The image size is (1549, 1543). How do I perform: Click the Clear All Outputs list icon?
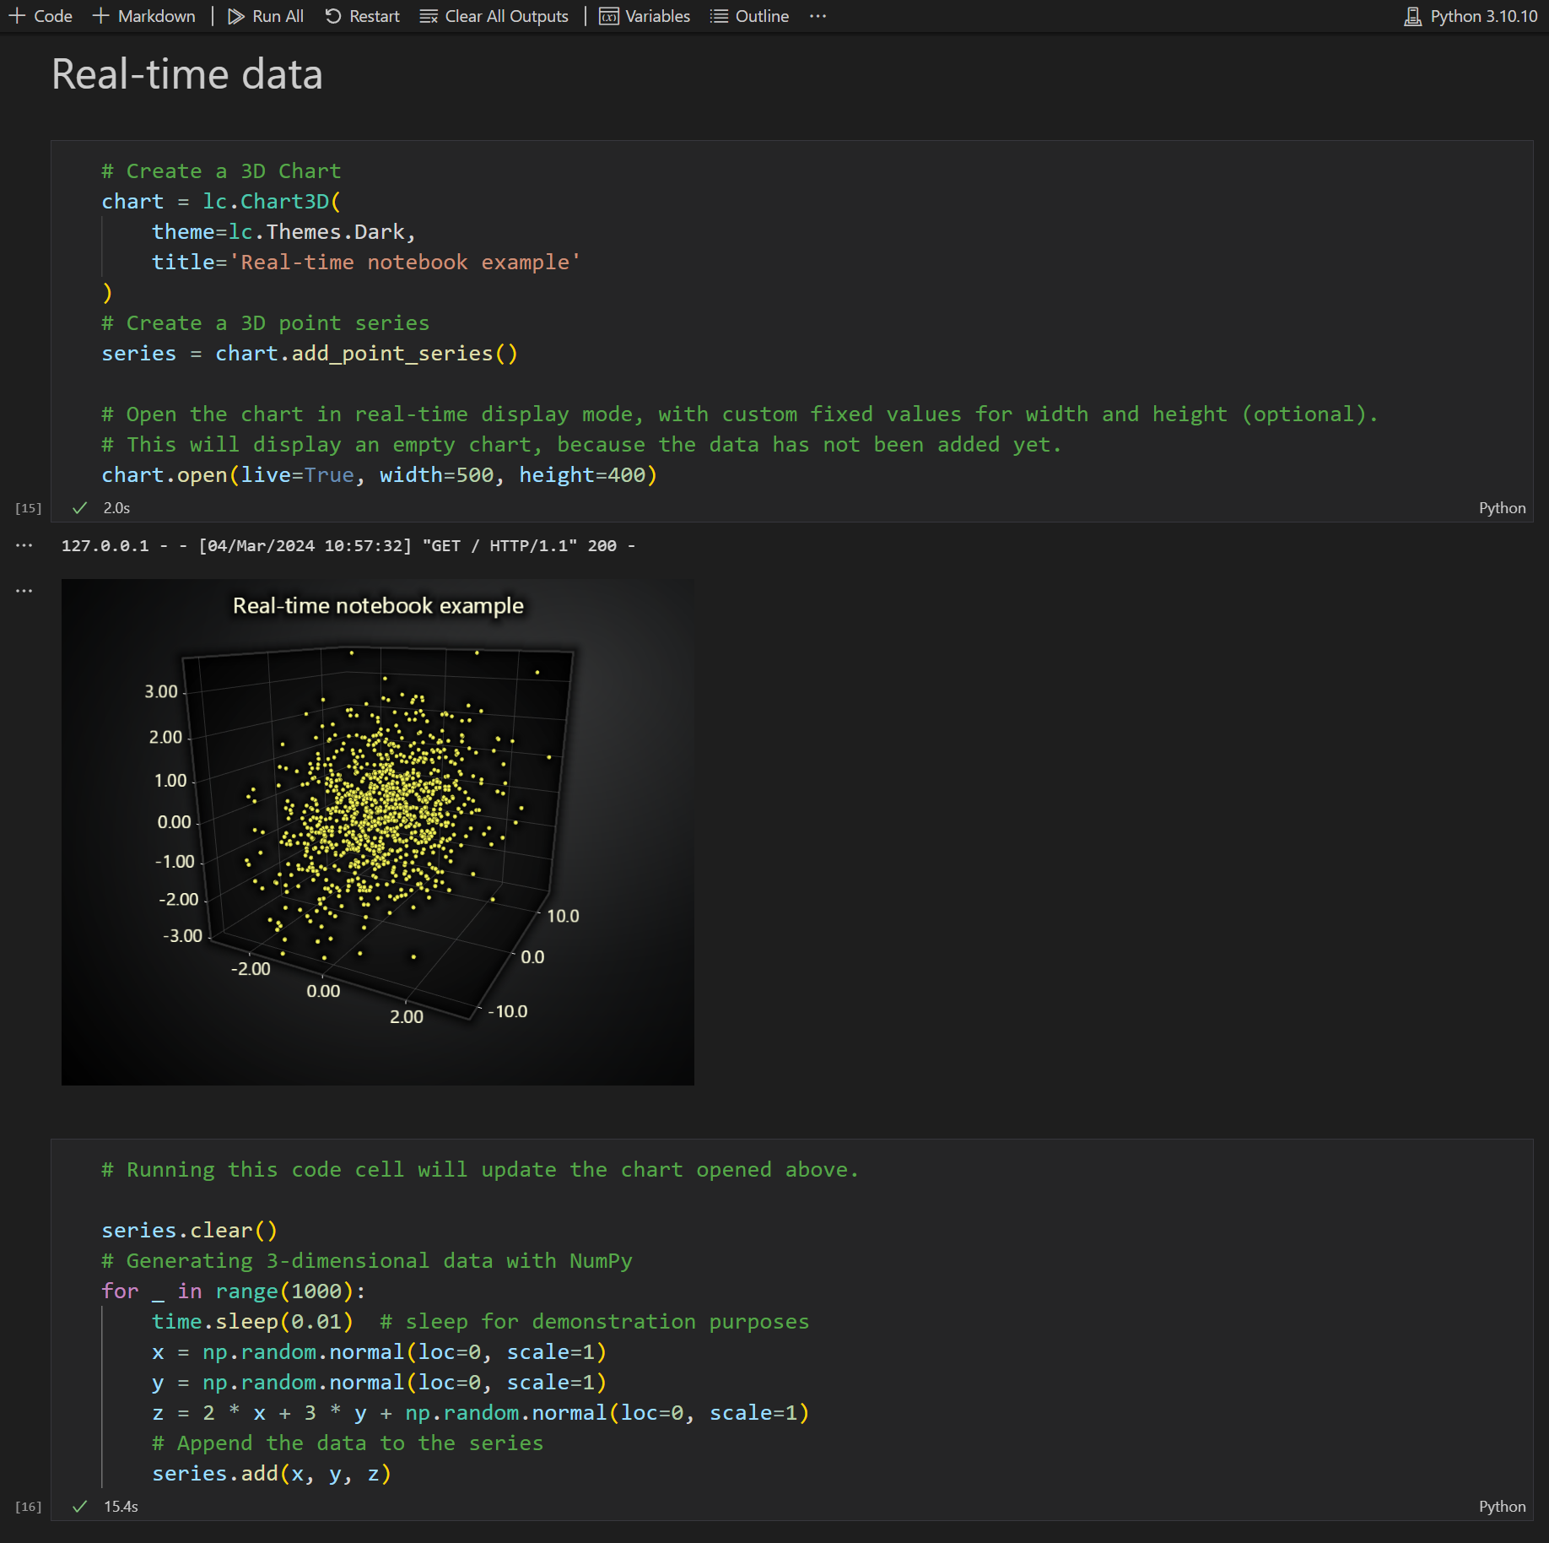click(429, 16)
